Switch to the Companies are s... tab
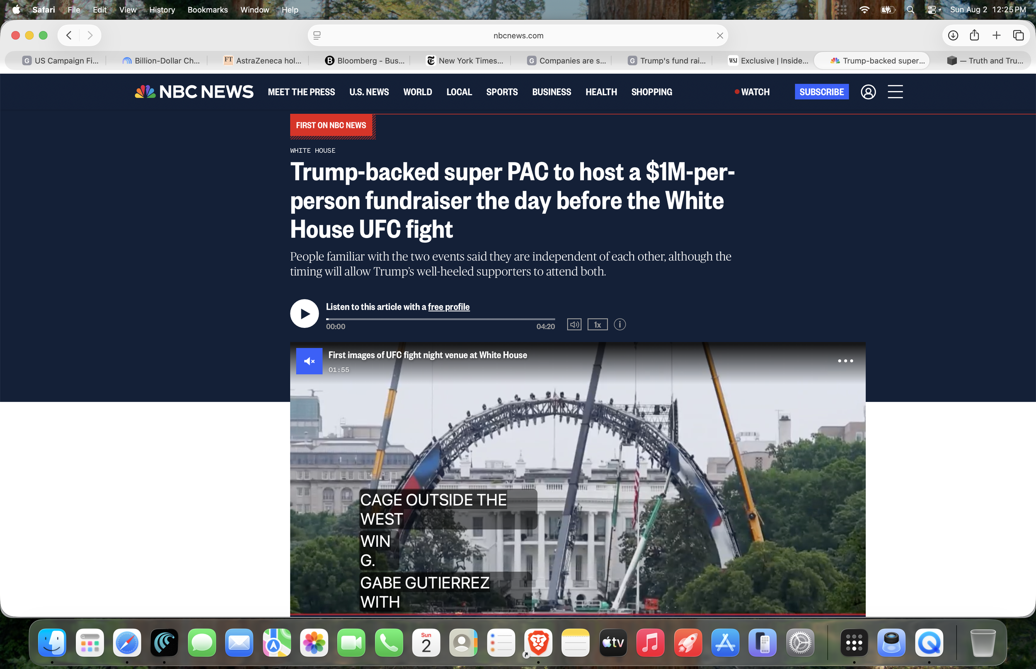 (x=566, y=61)
